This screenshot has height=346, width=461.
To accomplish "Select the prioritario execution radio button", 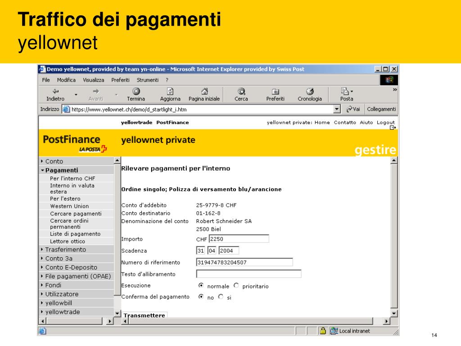I will coord(236,285).
